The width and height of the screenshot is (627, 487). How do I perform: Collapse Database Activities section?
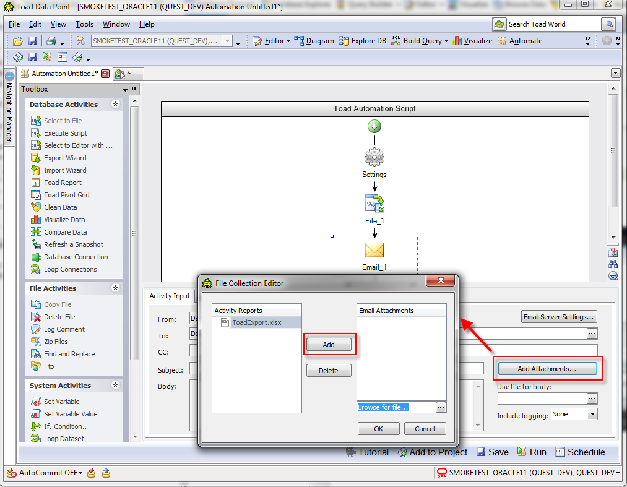pos(116,105)
